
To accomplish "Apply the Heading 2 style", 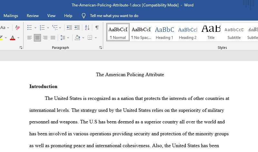I will (188, 32).
